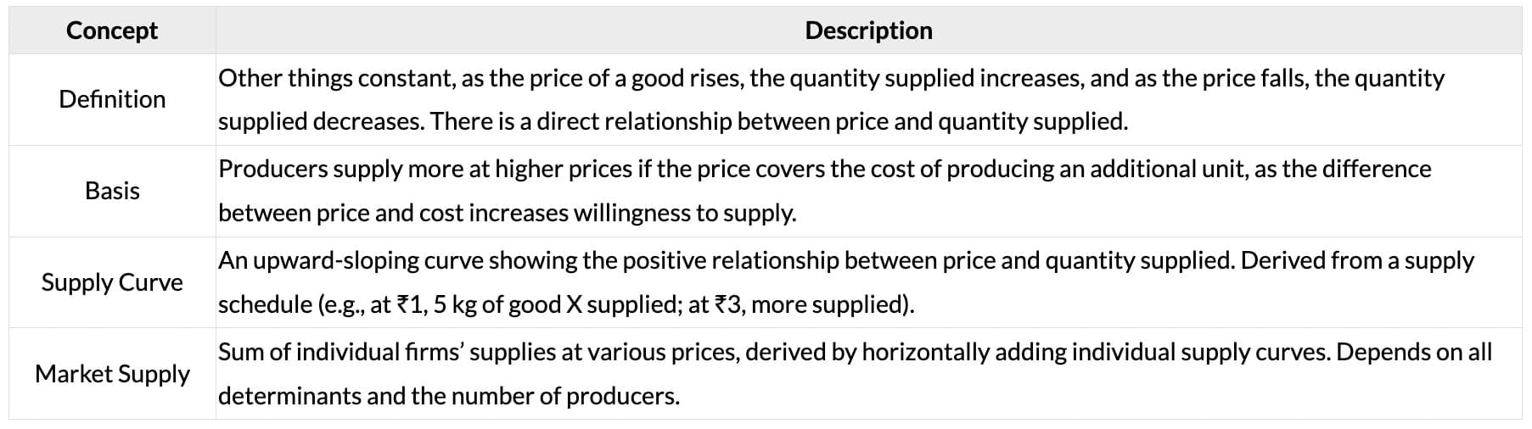Click the Description column header
This screenshot has width=1532, height=429.
[x=868, y=31]
